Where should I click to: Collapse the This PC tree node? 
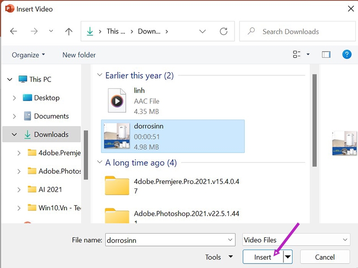coord(10,80)
